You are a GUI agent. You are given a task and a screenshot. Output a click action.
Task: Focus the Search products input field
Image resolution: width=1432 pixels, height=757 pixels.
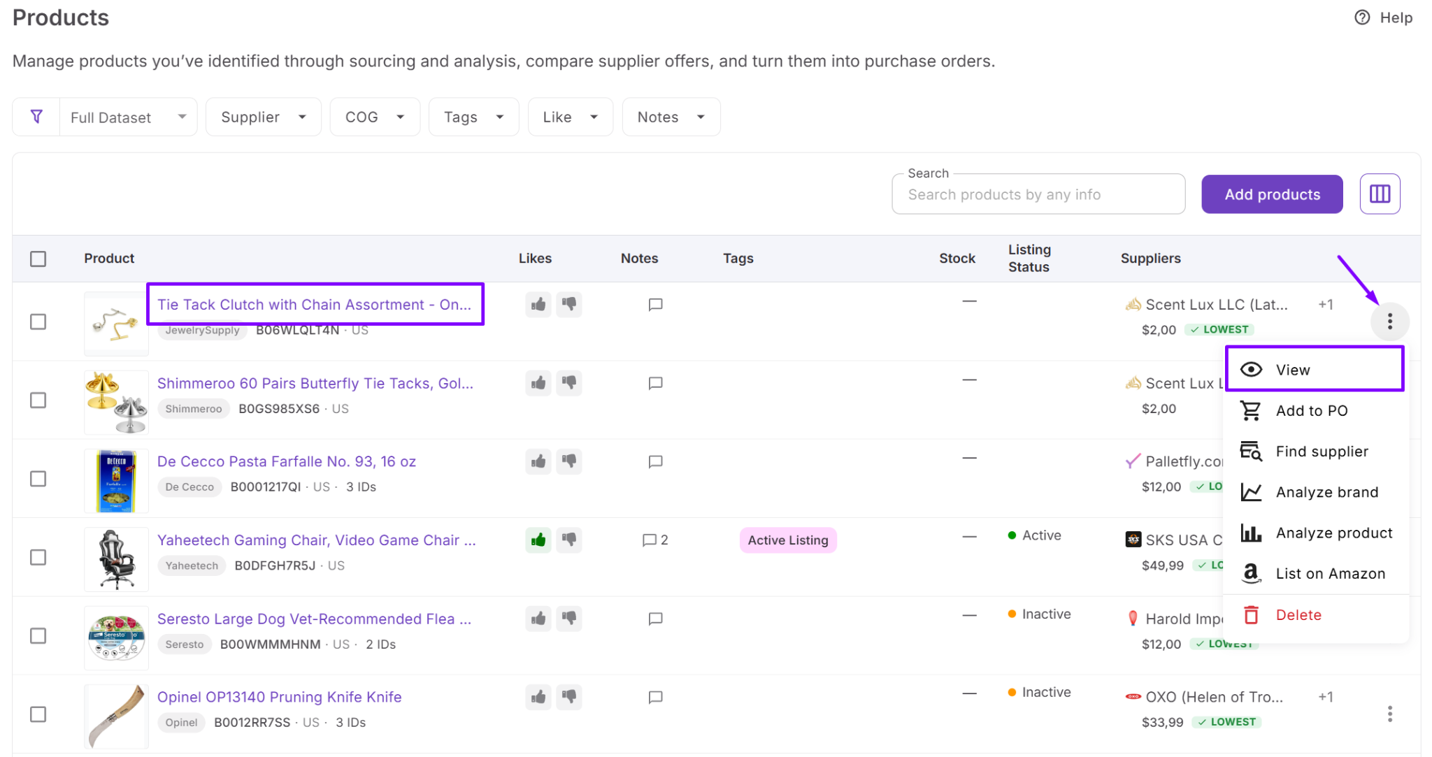(x=1038, y=194)
